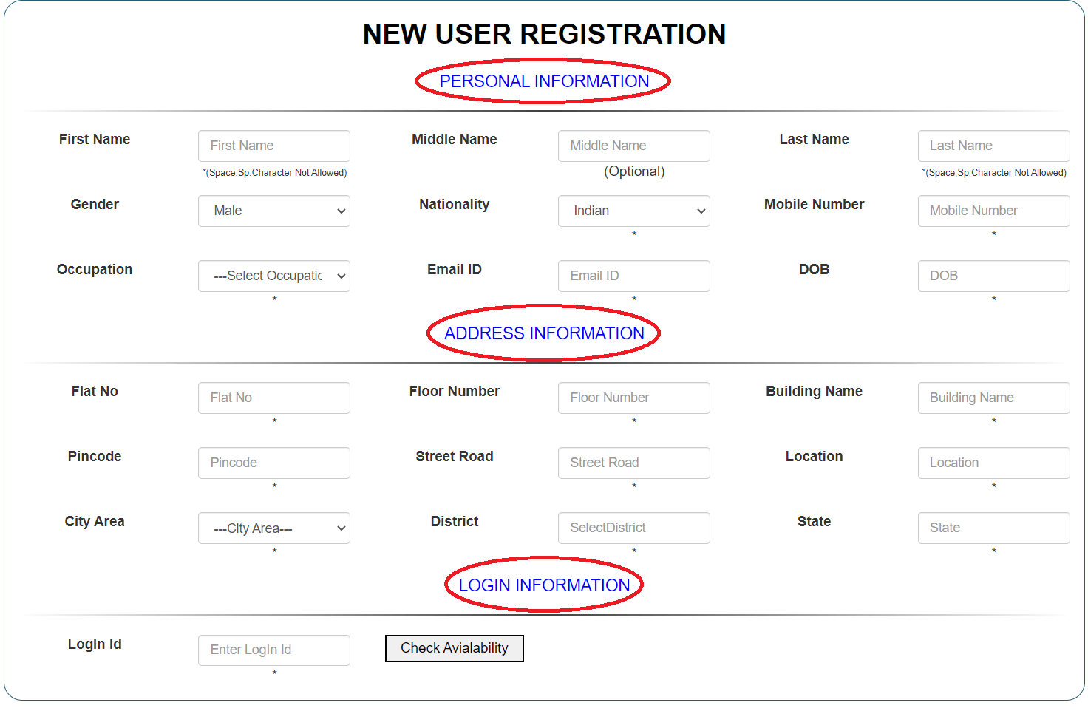Expand the Nationality dropdown
Screen dimensions: 1088x711
coord(633,211)
